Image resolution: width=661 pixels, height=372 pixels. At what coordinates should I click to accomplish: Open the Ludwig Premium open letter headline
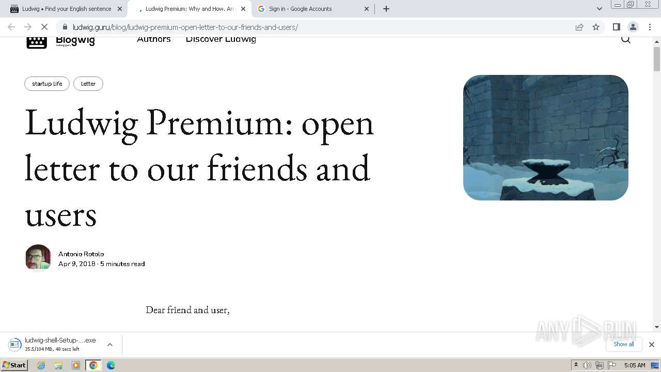click(199, 168)
